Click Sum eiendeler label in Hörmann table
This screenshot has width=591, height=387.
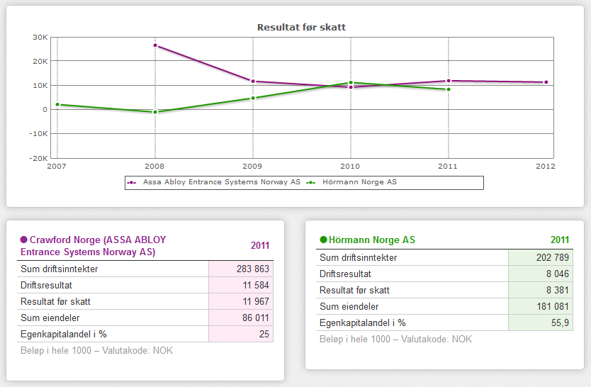pyautogui.click(x=349, y=306)
